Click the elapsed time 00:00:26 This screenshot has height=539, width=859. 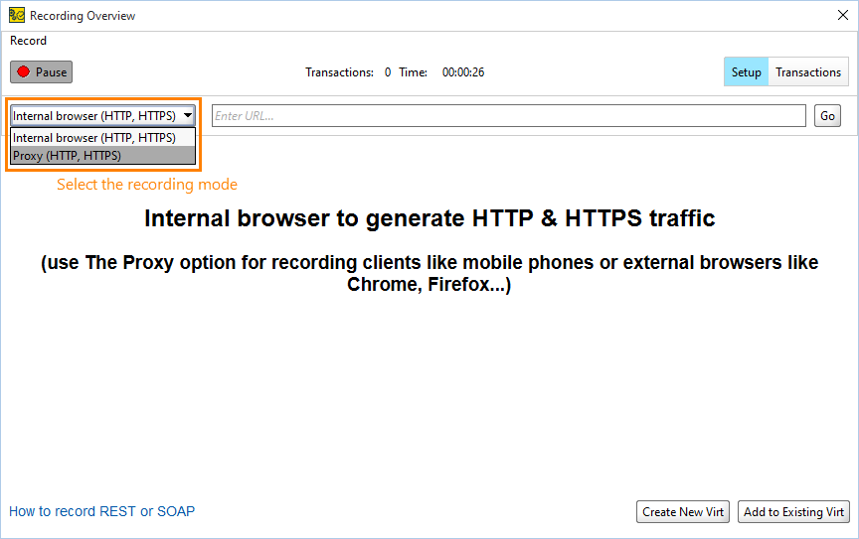[463, 72]
